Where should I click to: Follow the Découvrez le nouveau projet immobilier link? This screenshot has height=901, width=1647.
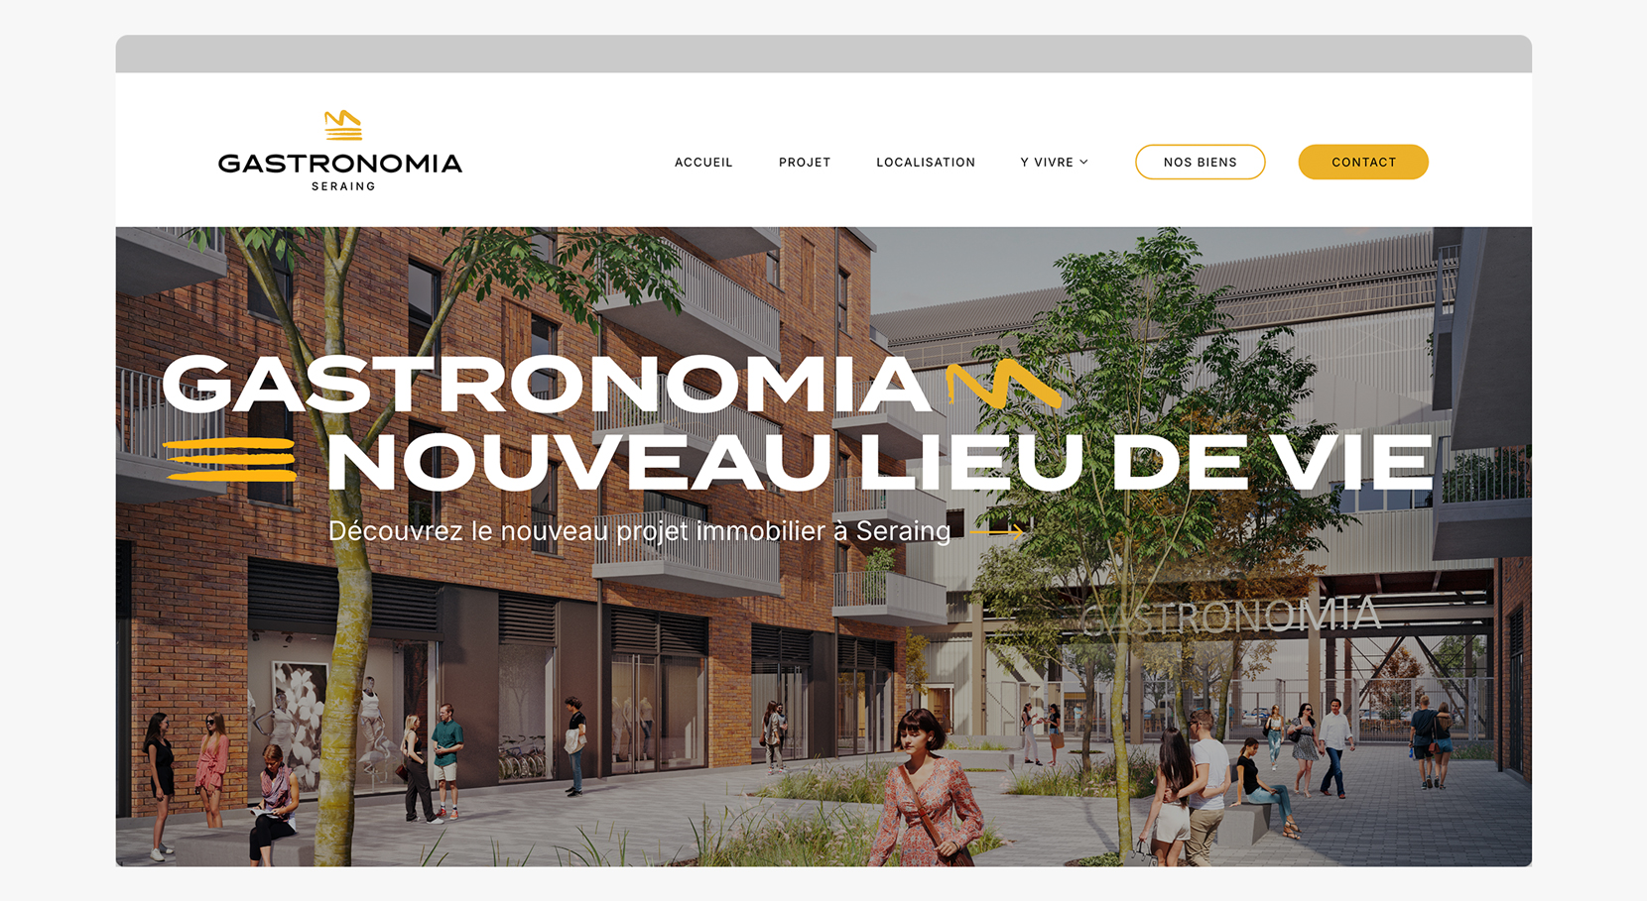[x=640, y=531]
